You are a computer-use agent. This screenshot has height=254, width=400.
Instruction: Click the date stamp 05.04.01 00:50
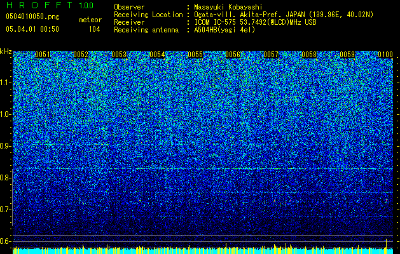pos(32,29)
